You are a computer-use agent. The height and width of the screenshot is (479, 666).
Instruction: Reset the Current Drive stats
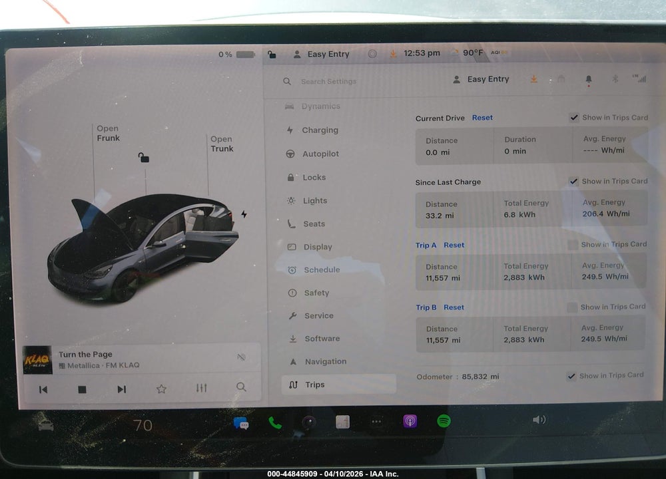tap(482, 118)
